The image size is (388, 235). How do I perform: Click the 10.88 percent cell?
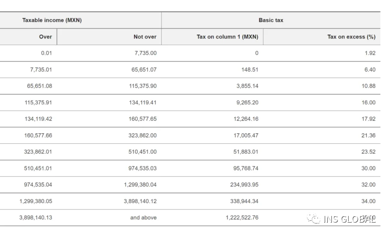click(368, 86)
